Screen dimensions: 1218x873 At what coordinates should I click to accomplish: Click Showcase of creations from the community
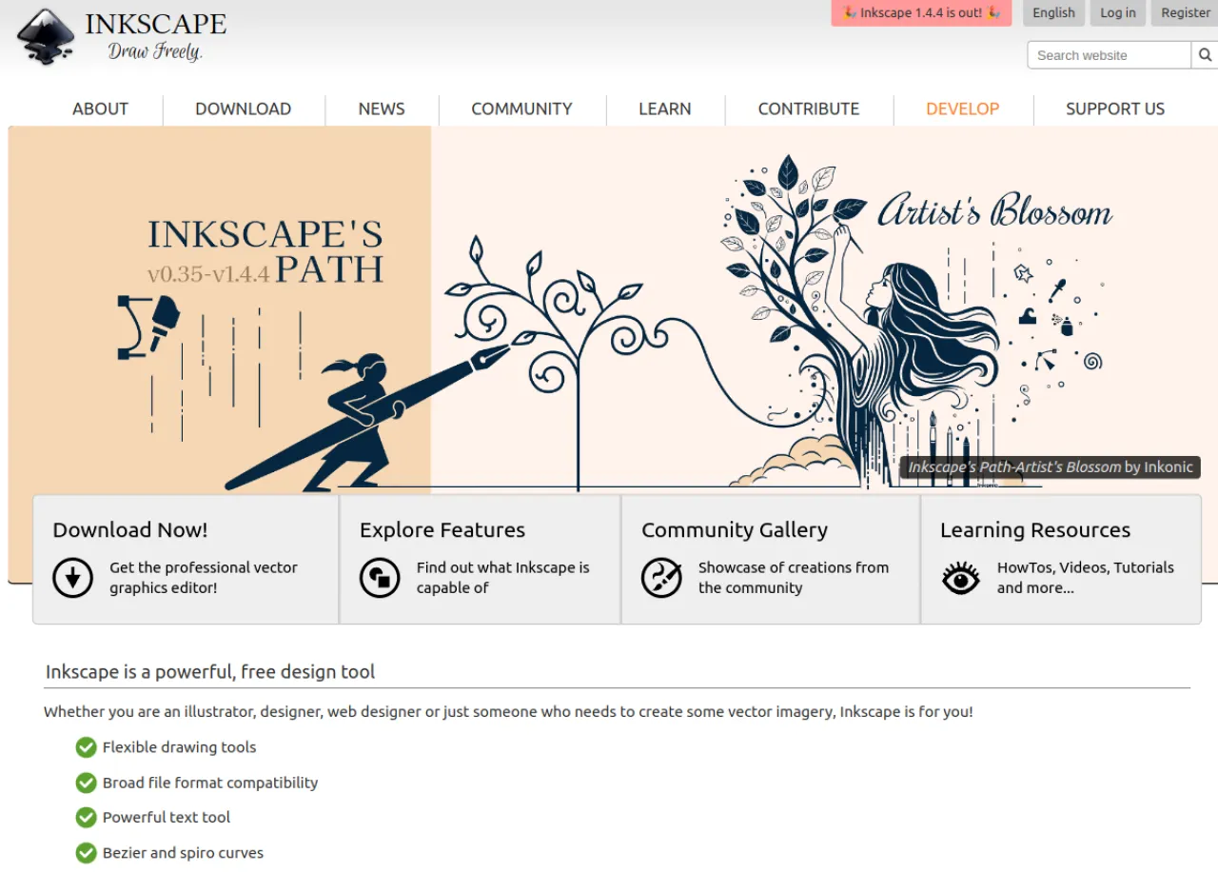pos(794,578)
